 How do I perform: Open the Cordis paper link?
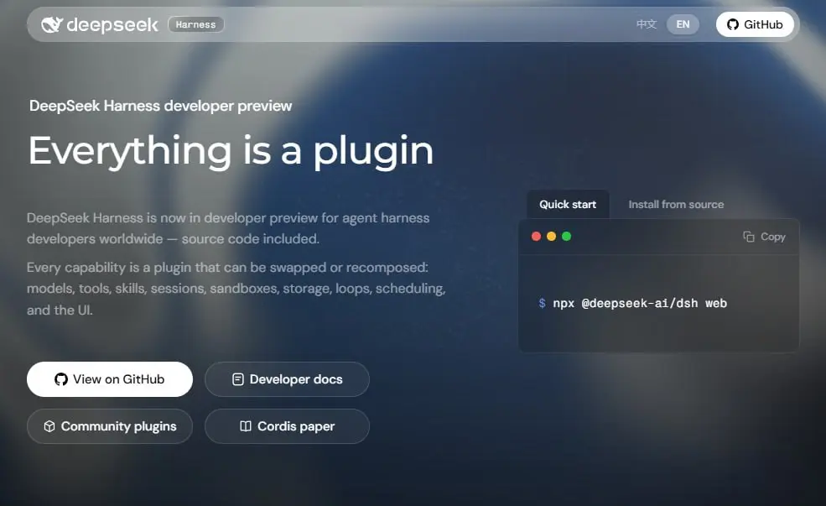287,426
